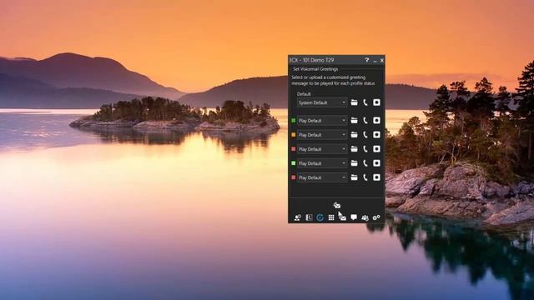Image resolution: width=534 pixels, height=300 pixels.
Task: Open the Play Default dropdown in the orange status row
Action: click(322, 135)
